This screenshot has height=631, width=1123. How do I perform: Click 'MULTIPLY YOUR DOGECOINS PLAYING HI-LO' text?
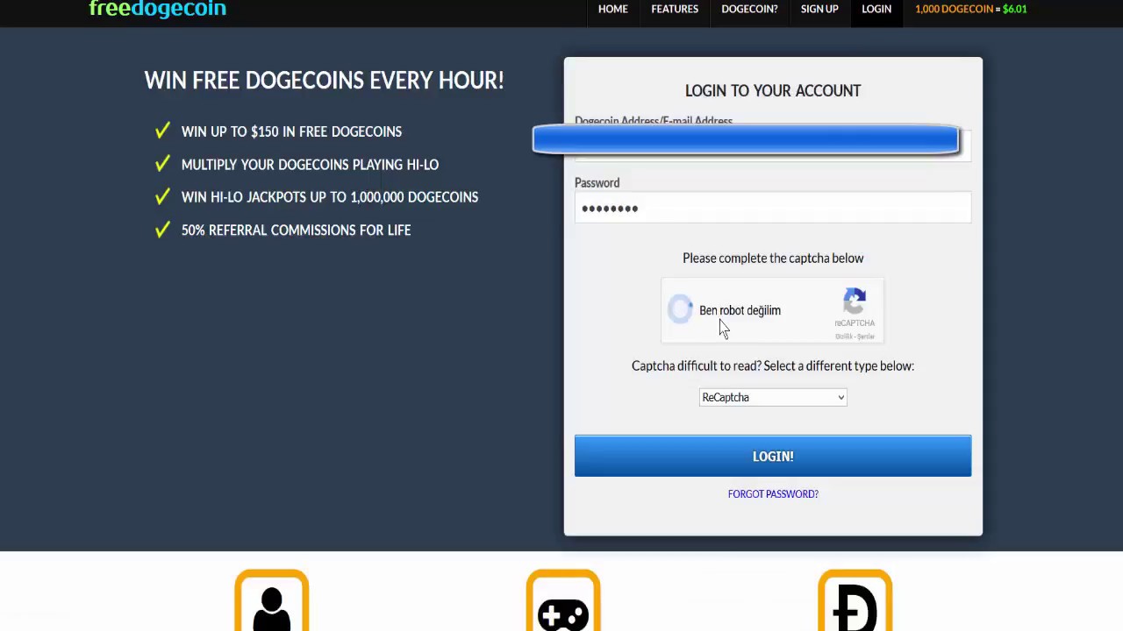[310, 164]
